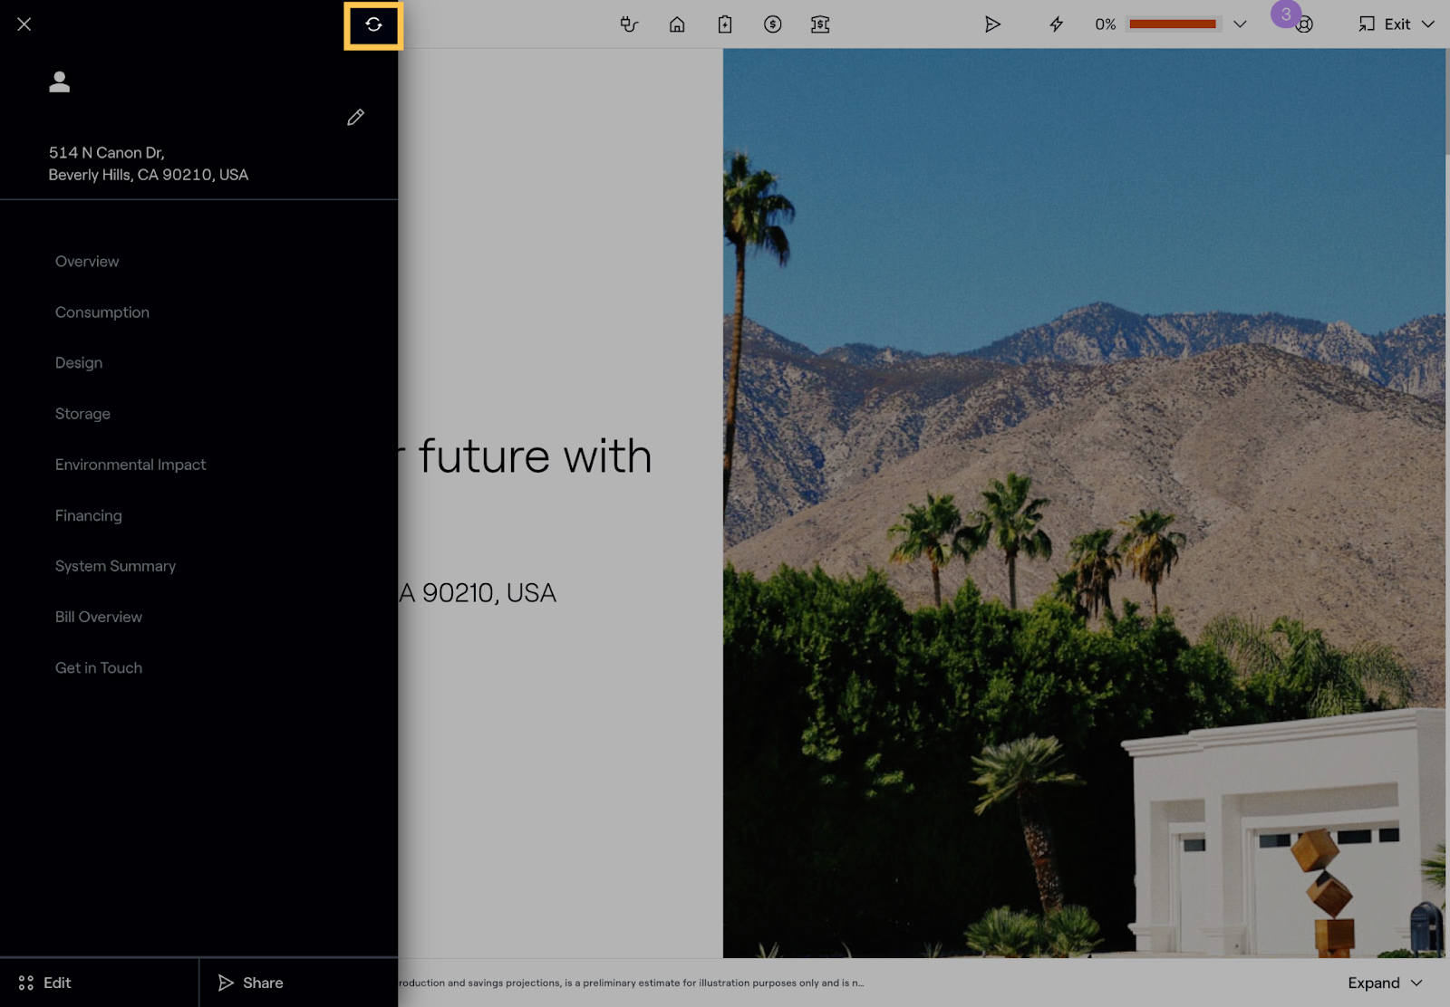The width and height of the screenshot is (1450, 1007).
Task: Click the Share button
Action: [251, 983]
